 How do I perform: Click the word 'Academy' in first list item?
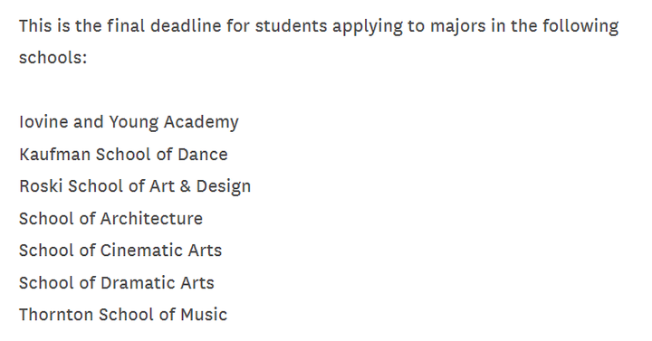point(201,122)
